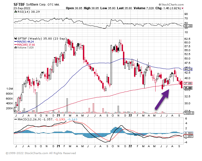Viewport: 202px width, 161px height.
Task: Click the 23-Sep-2022 date label
Action: (x=22, y=8)
